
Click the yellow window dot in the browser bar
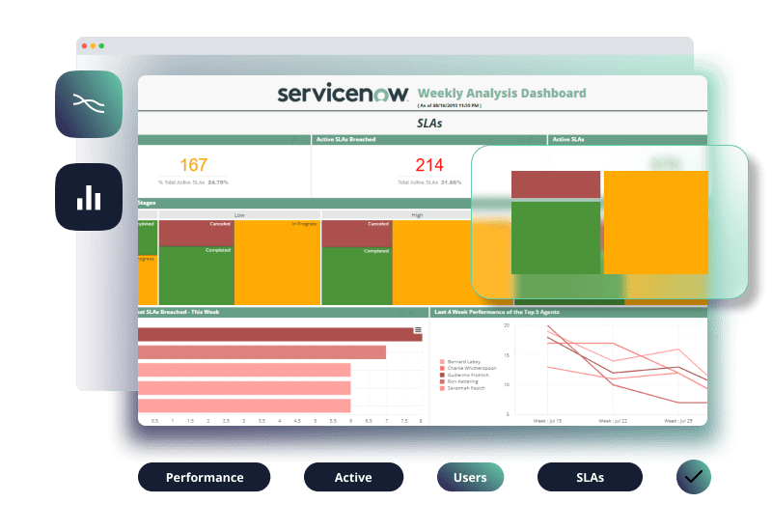pos(93,45)
